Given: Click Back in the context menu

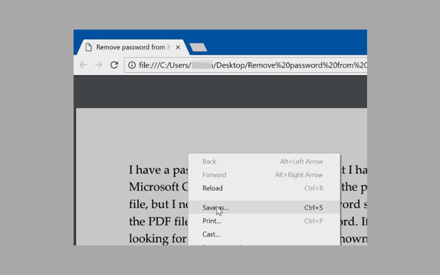Looking at the screenshot, I should tap(209, 162).
